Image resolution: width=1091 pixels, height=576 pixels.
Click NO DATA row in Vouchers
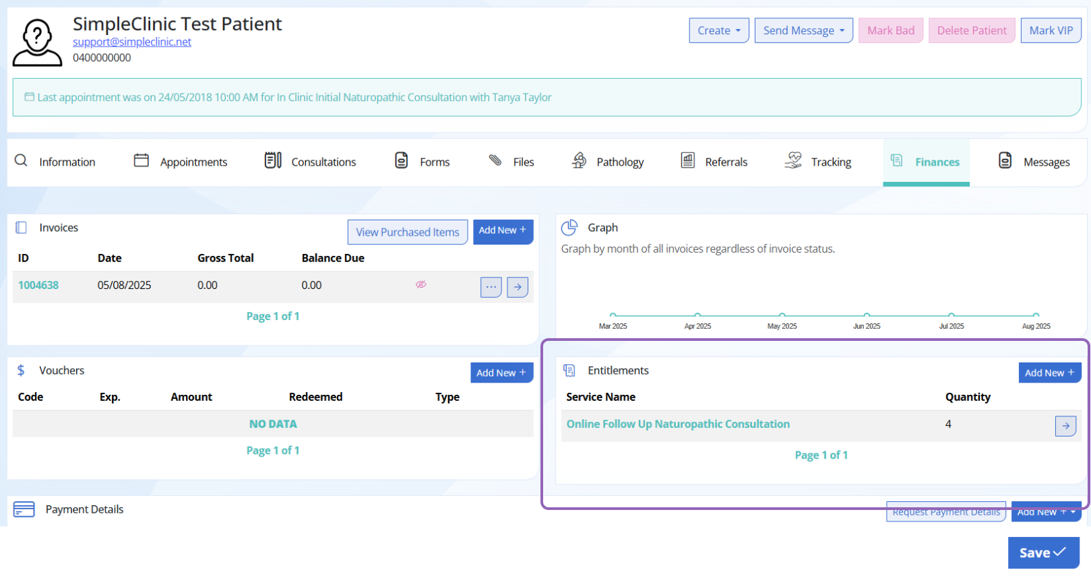[x=273, y=424]
